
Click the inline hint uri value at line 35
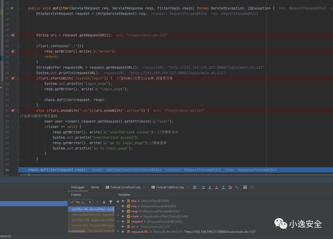click(179, 111)
